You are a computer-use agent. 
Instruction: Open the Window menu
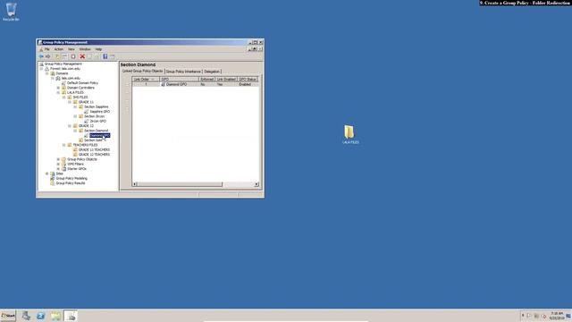pyautogui.click(x=85, y=49)
